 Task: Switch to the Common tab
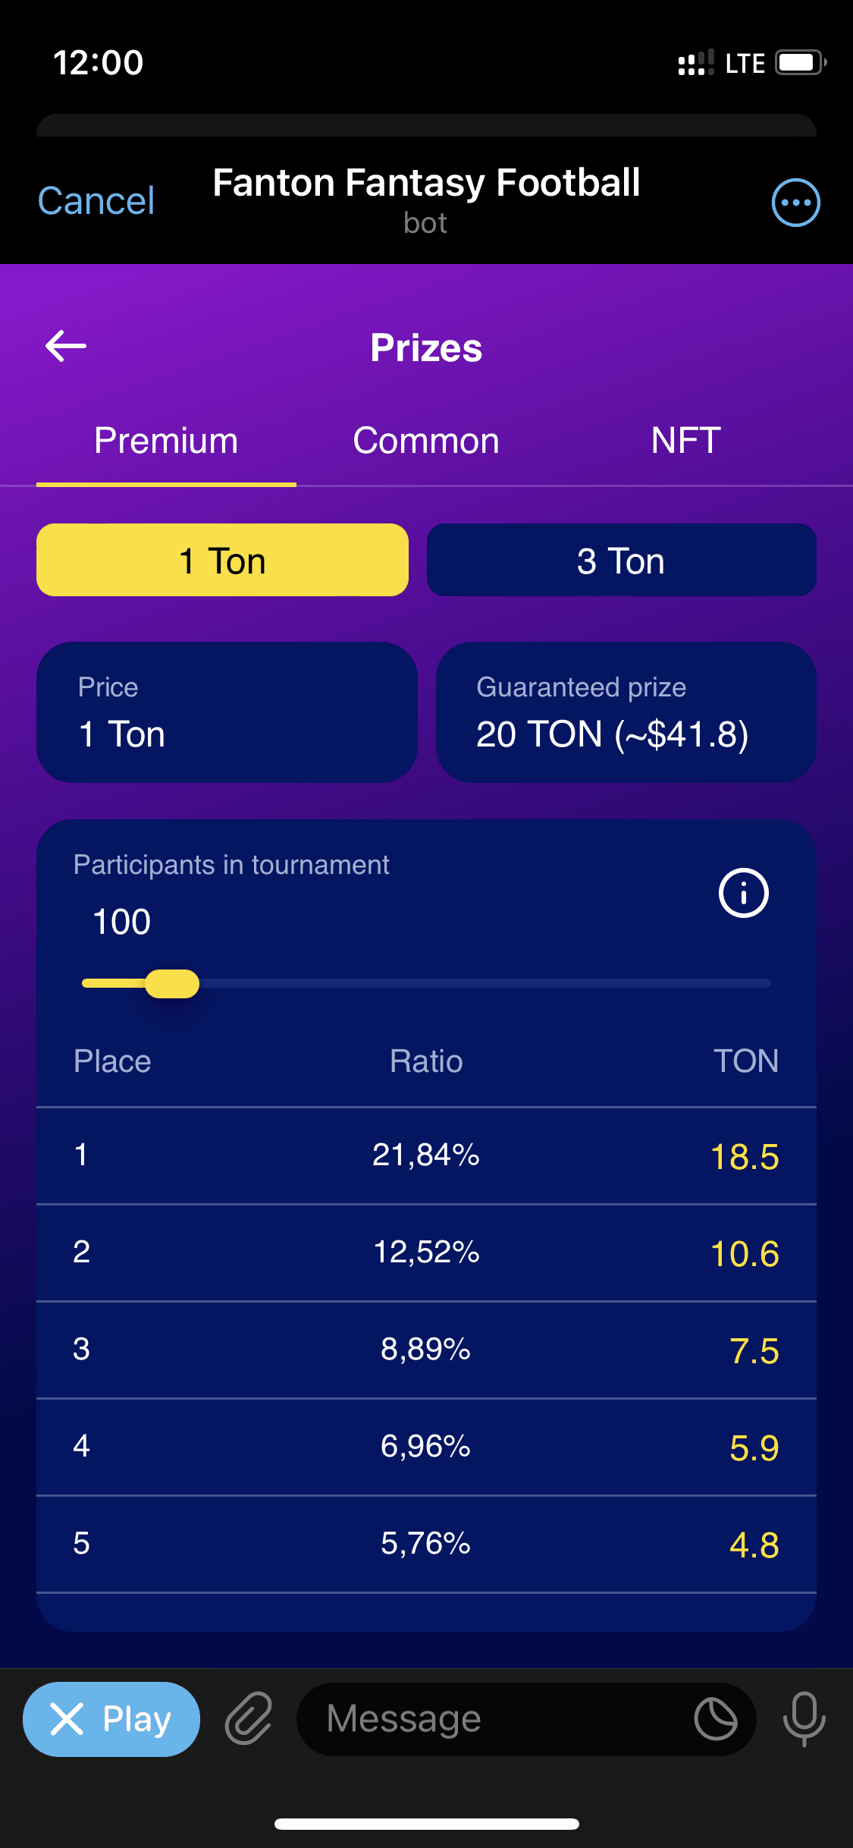(426, 442)
